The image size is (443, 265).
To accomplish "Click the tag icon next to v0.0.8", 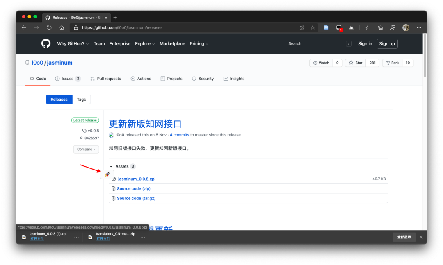I will tap(84, 131).
